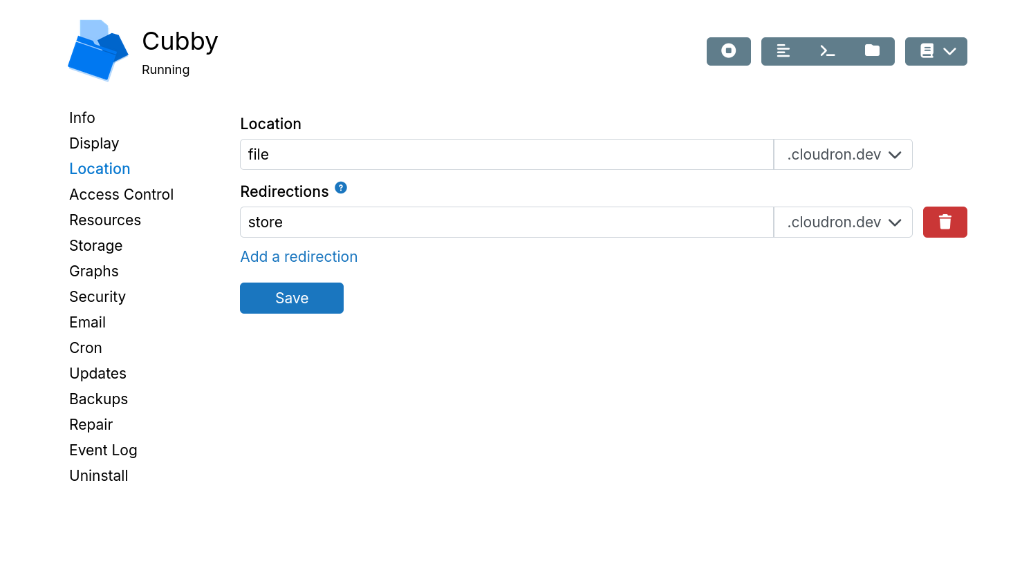This screenshot has height=561, width=1031.
Task: Open the Uninstall section
Action: [98, 475]
